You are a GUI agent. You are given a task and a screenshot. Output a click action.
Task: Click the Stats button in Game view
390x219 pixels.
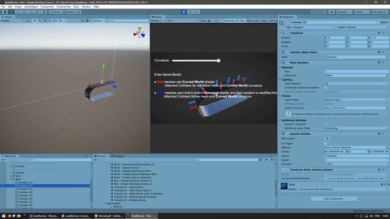tap(264, 21)
